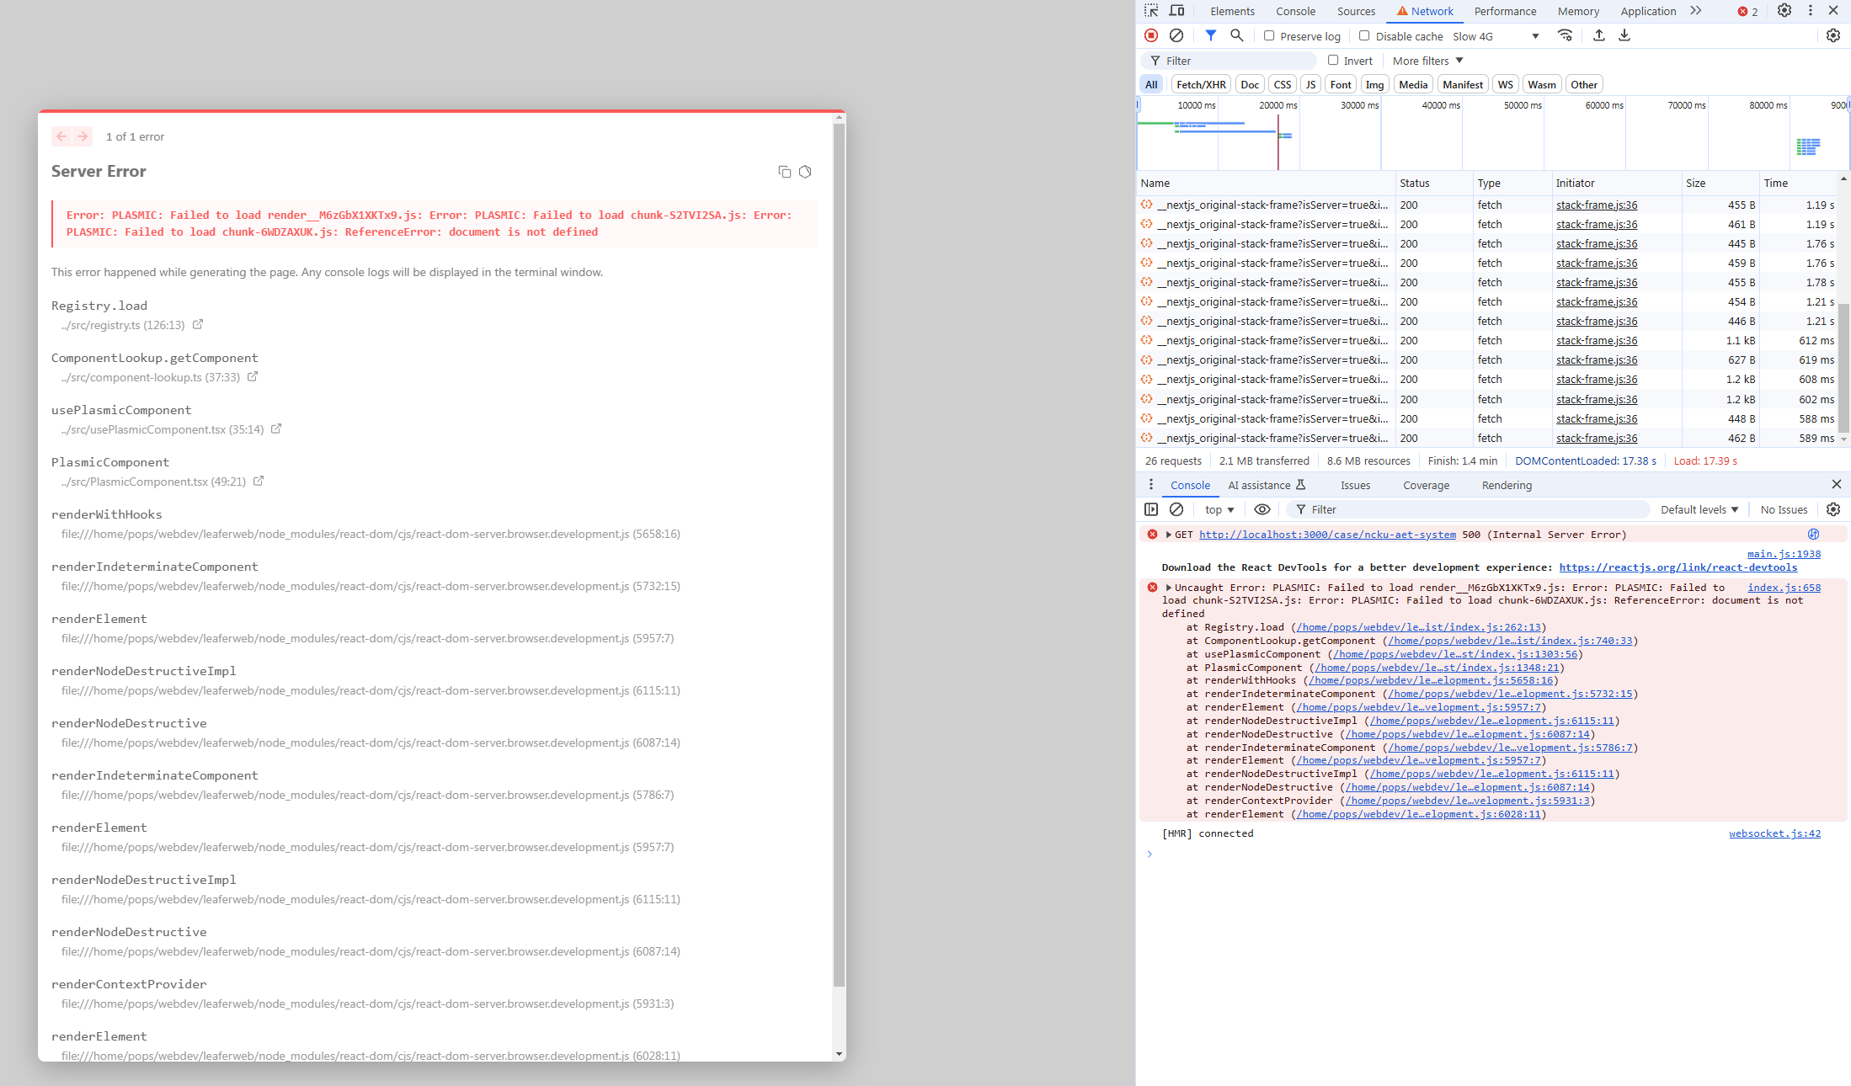The image size is (1851, 1086).
Task: Clear the network log
Action: [1176, 35]
